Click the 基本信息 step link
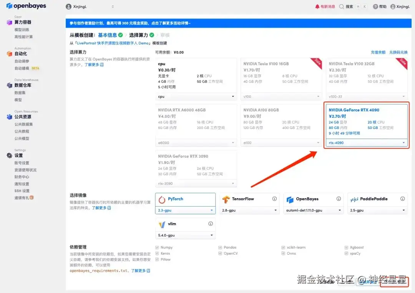Image resolution: width=415 pixels, height=293 pixels. coord(107,35)
